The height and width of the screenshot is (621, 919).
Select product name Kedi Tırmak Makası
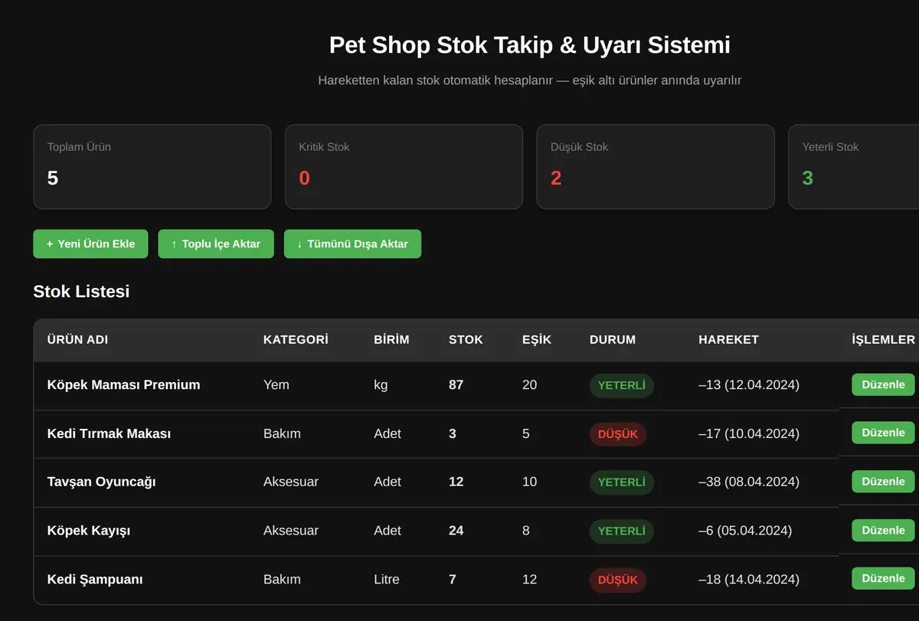[x=109, y=433]
